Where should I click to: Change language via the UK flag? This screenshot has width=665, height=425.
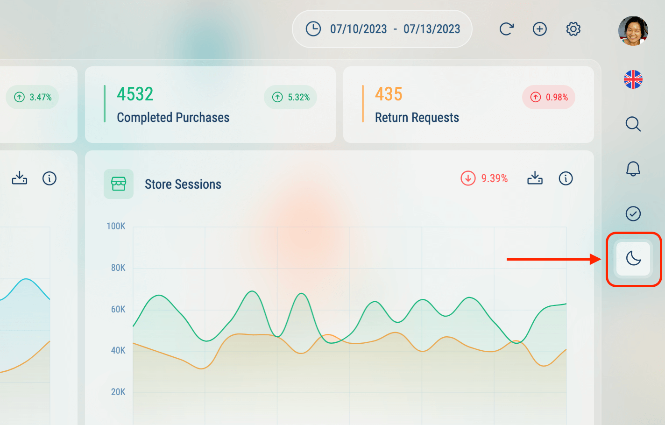(633, 79)
